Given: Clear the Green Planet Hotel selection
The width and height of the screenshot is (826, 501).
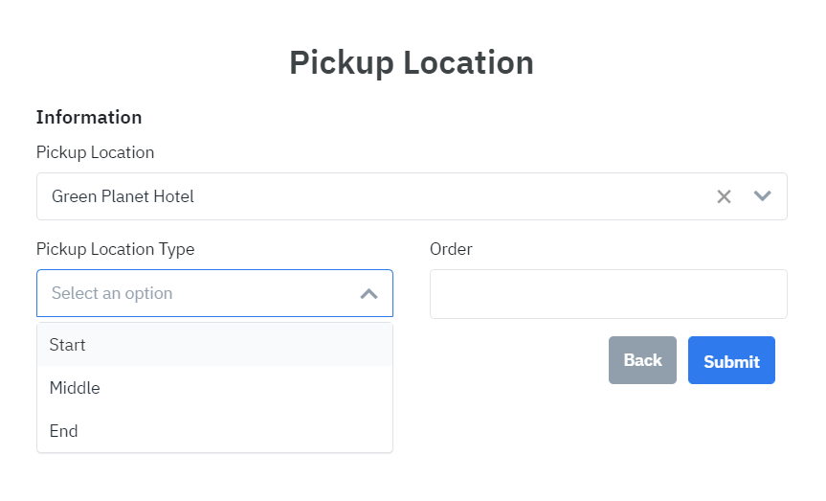Looking at the screenshot, I should coord(724,196).
